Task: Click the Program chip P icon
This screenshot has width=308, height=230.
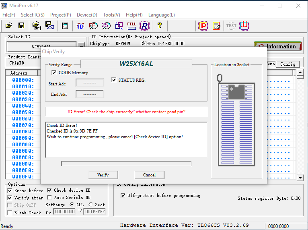Action: (203, 26)
